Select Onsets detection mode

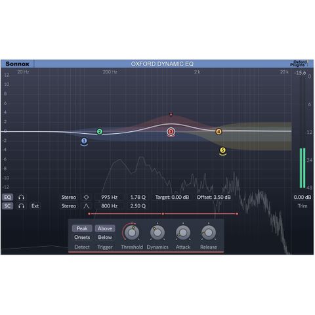(x=82, y=238)
